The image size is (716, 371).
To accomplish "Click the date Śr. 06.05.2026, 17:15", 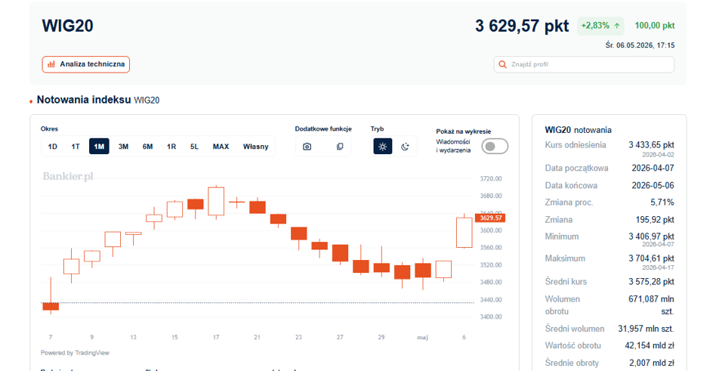I will tap(640, 45).
